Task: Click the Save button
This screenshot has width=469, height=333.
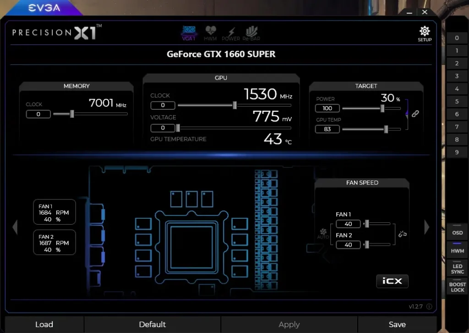Action: (x=397, y=324)
